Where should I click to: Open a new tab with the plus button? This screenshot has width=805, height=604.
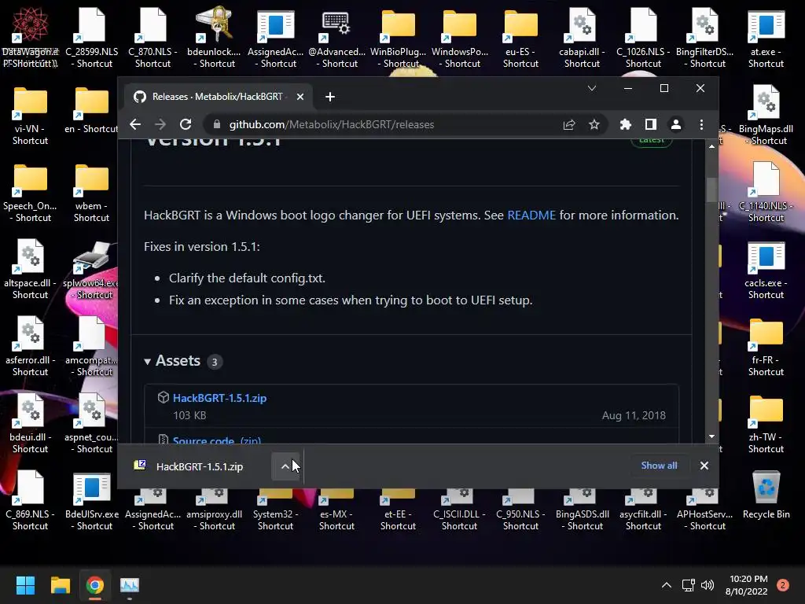330,97
